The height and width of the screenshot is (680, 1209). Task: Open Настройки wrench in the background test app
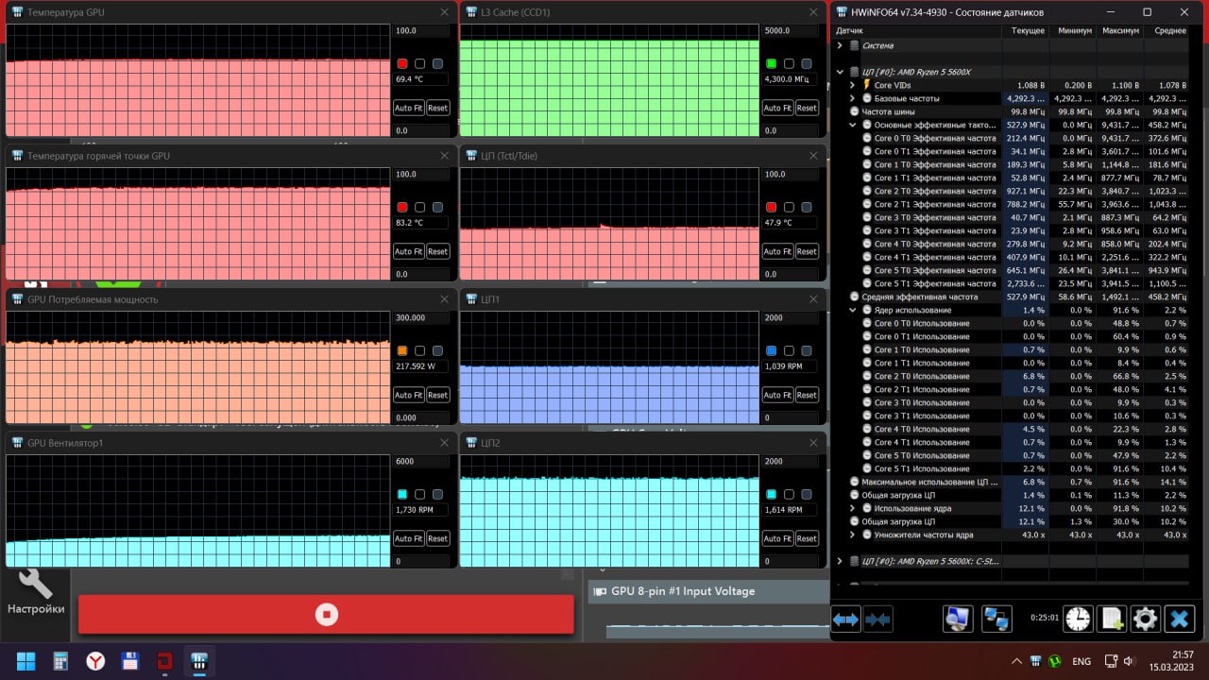point(36,592)
